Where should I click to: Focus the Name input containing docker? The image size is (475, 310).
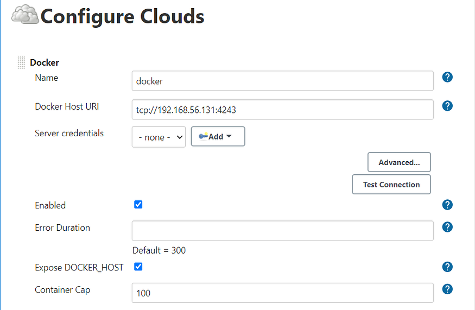282,81
